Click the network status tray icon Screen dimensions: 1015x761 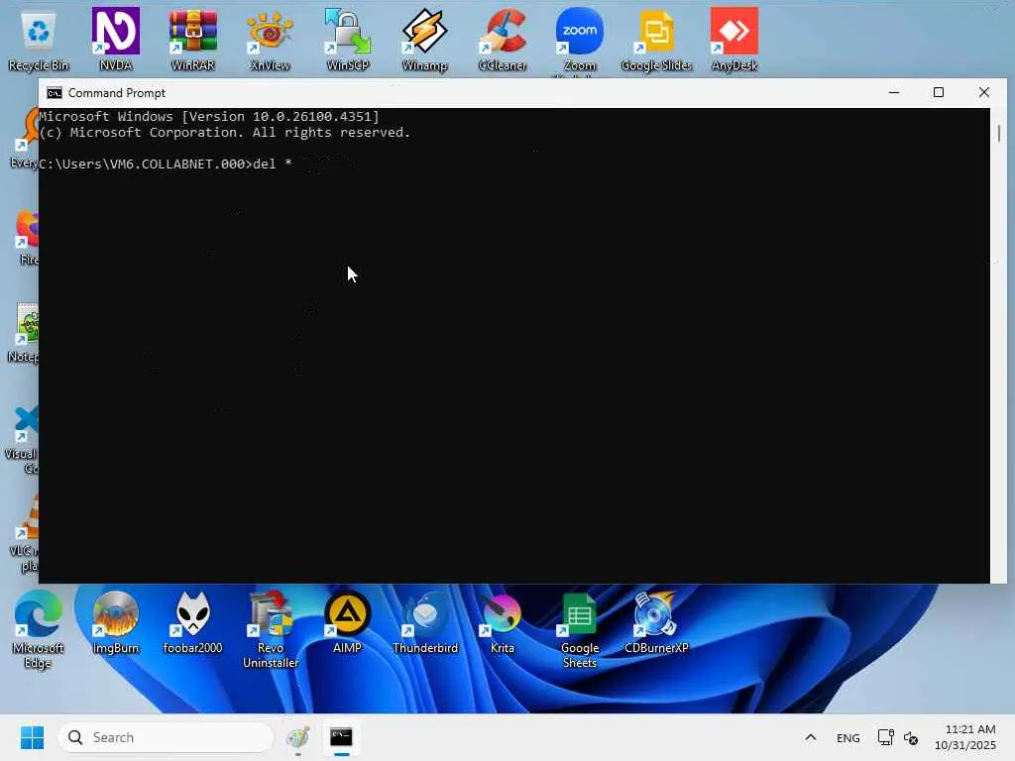[x=885, y=737]
